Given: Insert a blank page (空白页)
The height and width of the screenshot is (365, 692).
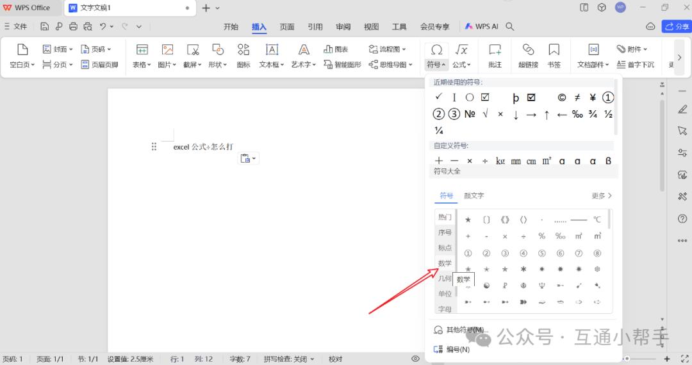Looking at the screenshot, I should 22,56.
